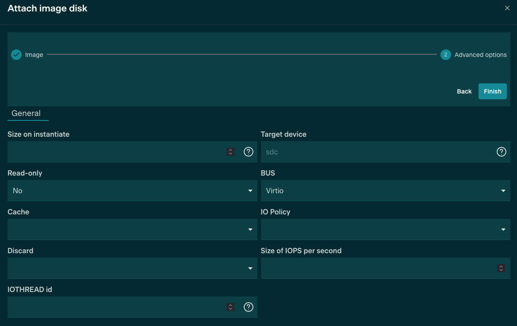The image size is (517, 326).
Task: Open the Discard dropdown
Action: (x=132, y=268)
